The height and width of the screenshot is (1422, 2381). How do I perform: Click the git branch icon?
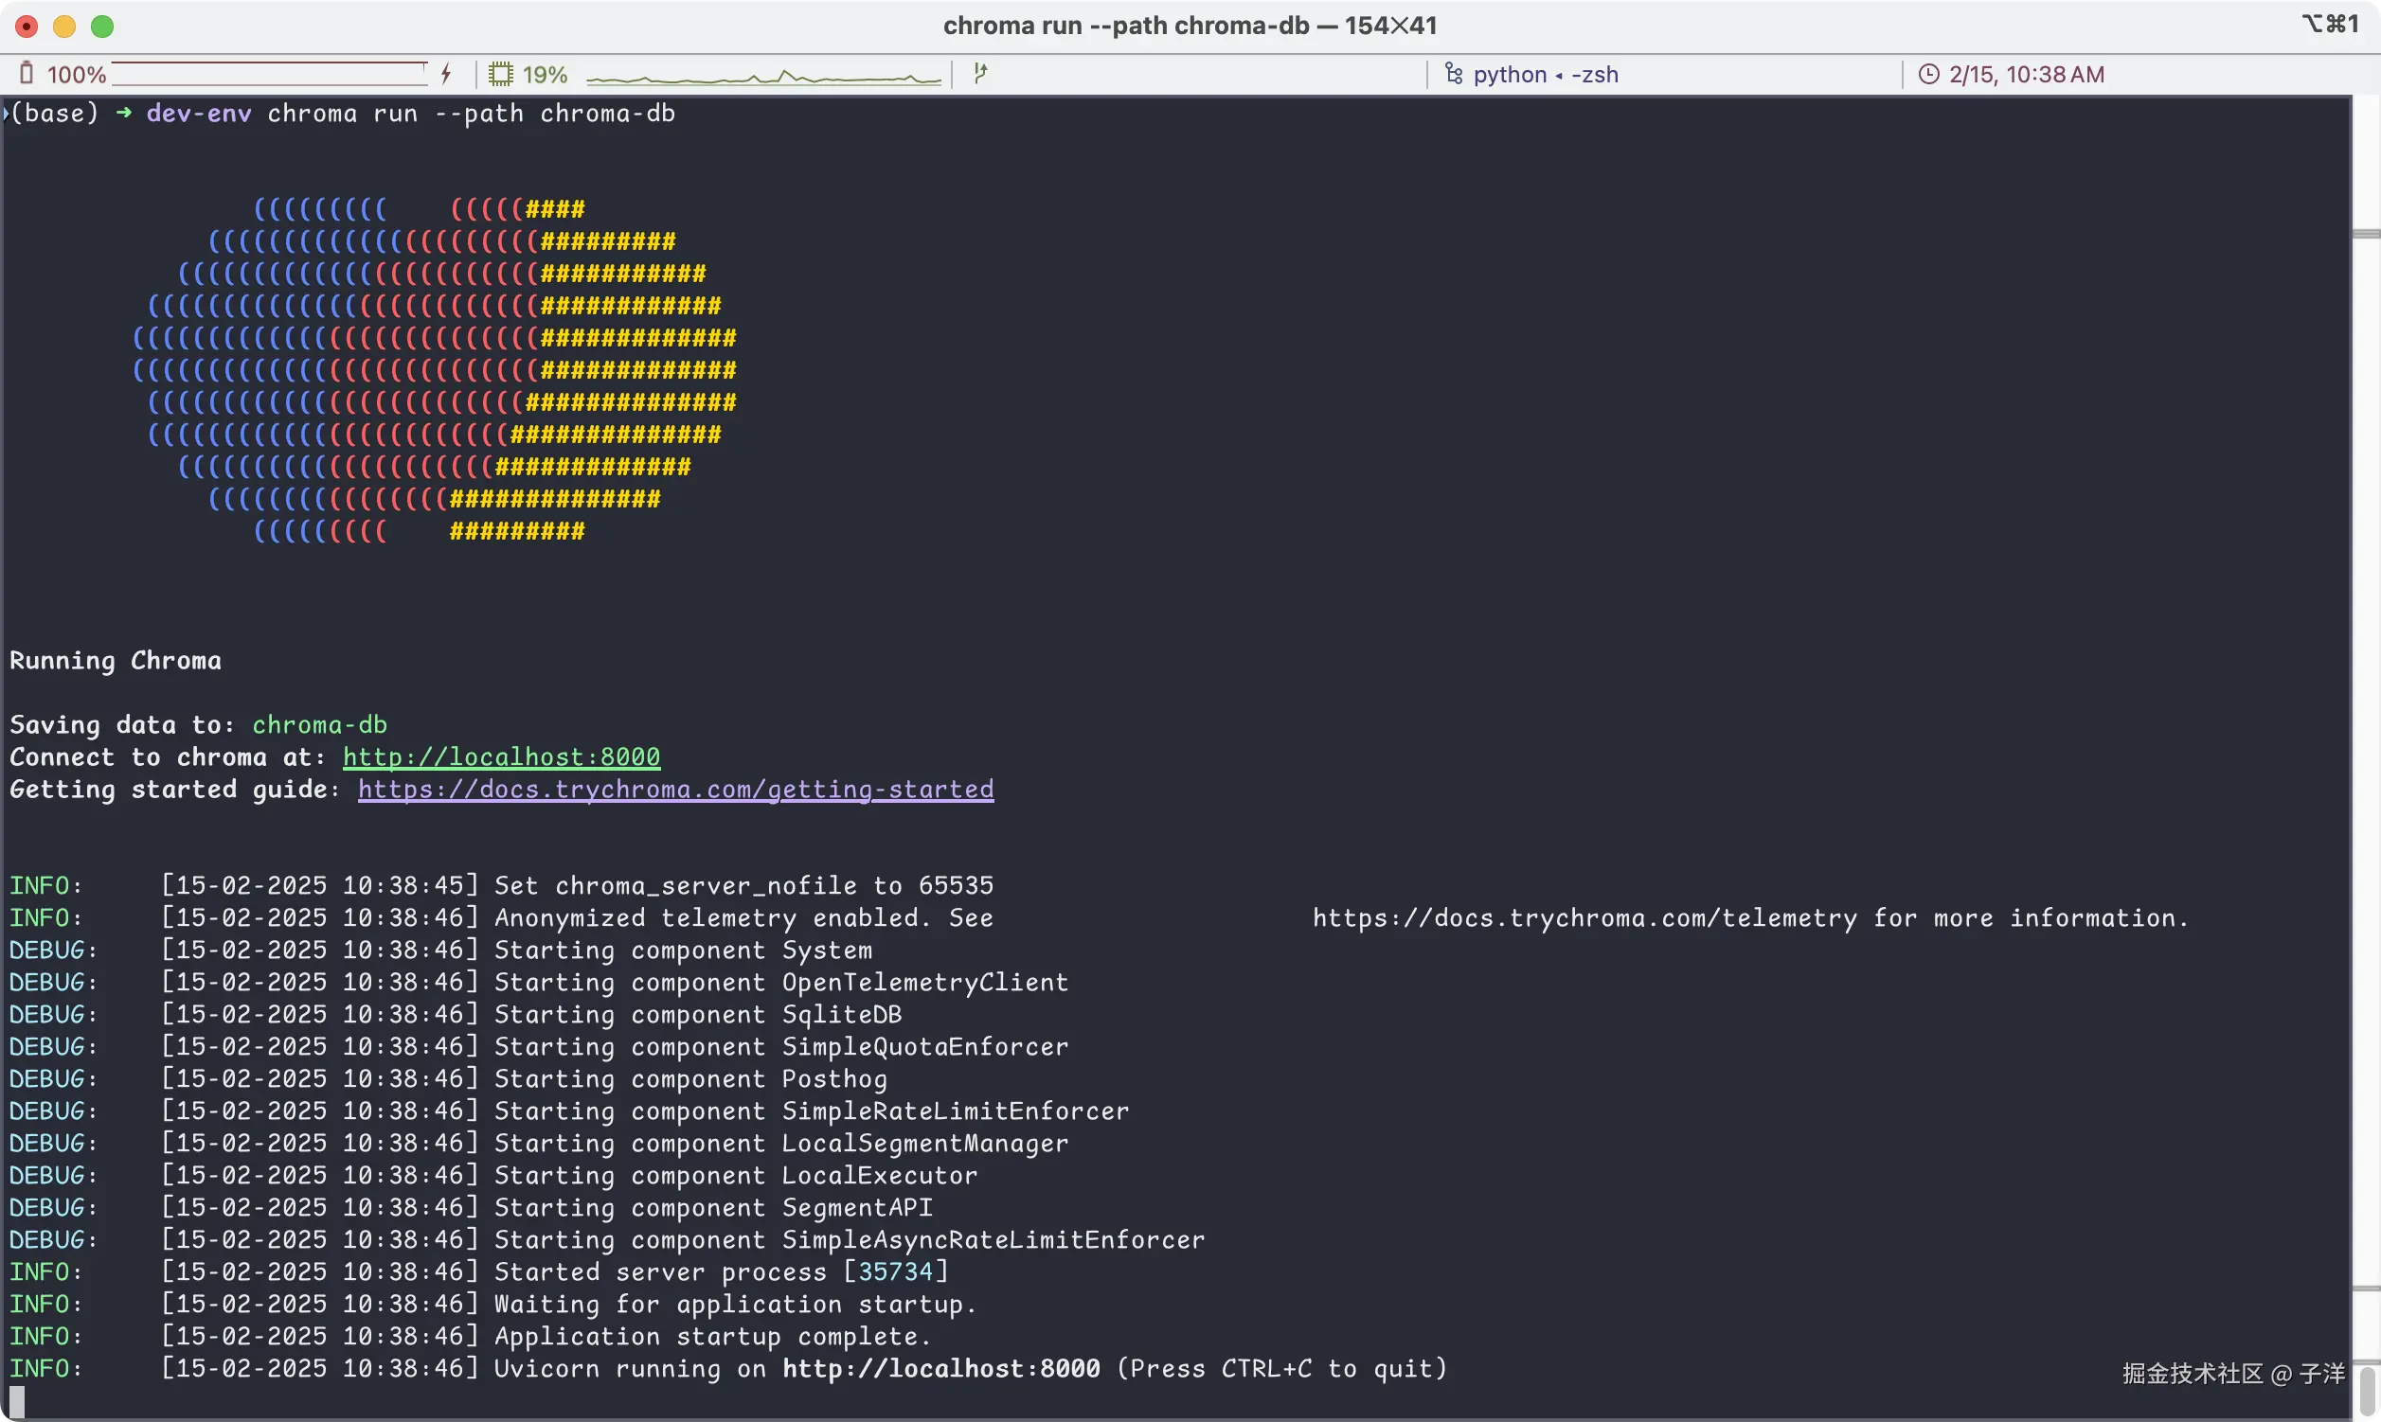979,74
